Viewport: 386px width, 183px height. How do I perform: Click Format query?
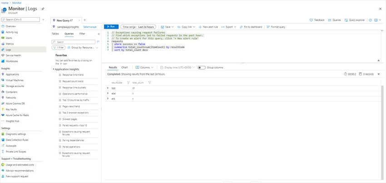tap(276, 27)
